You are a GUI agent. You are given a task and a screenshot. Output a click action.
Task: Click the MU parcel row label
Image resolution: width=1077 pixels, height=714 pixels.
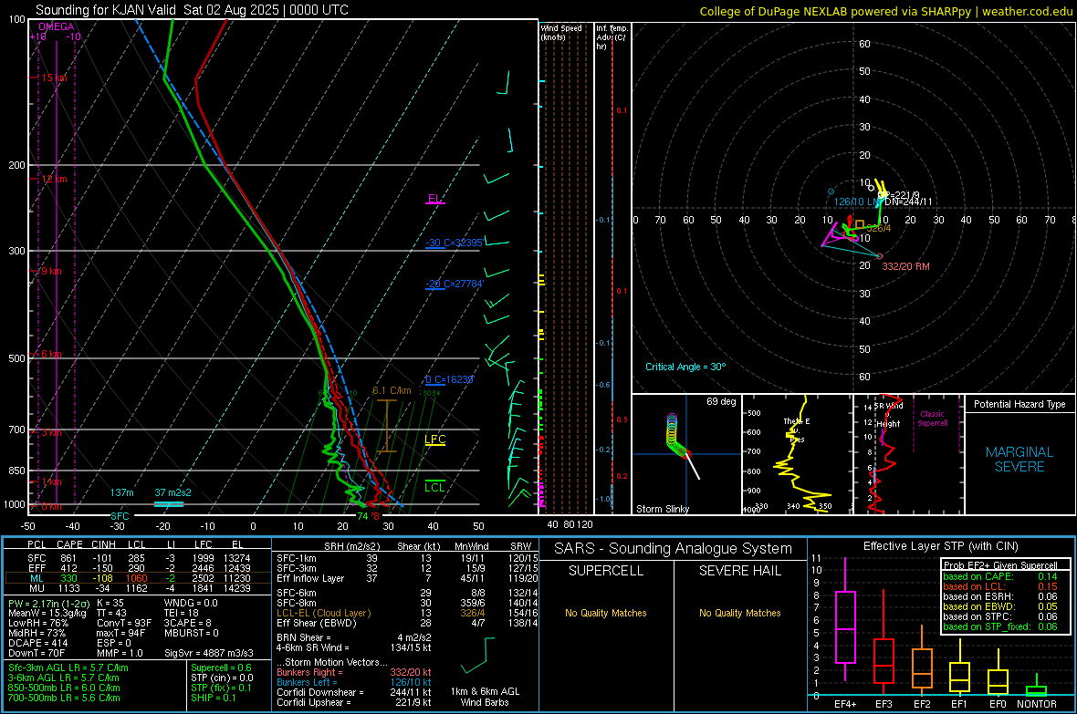point(37,588)
